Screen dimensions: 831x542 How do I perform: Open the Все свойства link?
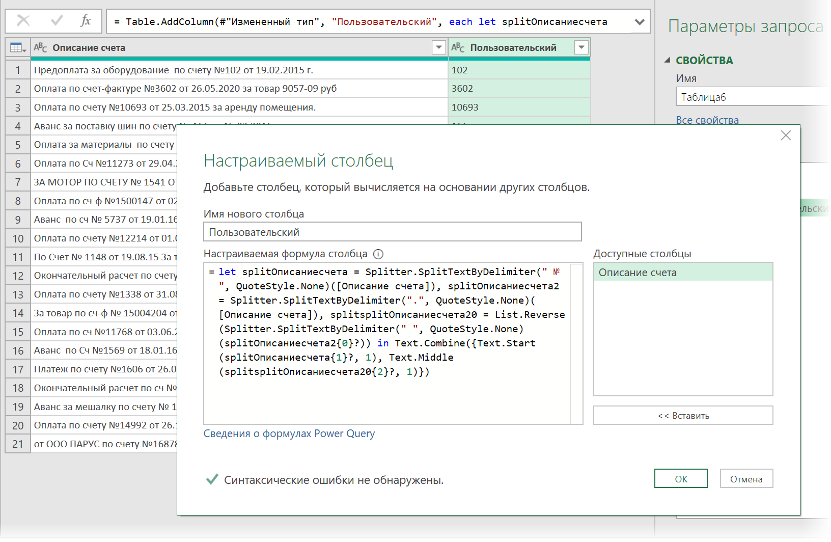click(x=707, y=120)
